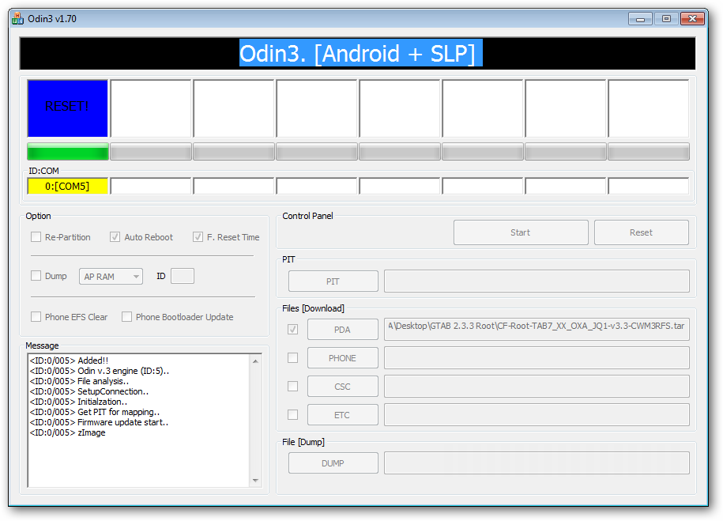Click the PIT file button
This screenshot has height=521, width=723.
pos(333,281)
